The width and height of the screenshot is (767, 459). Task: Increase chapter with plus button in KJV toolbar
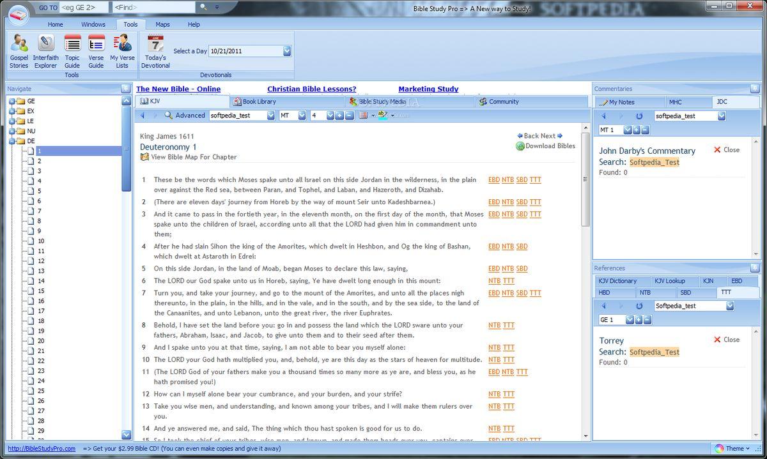[339, 116]
